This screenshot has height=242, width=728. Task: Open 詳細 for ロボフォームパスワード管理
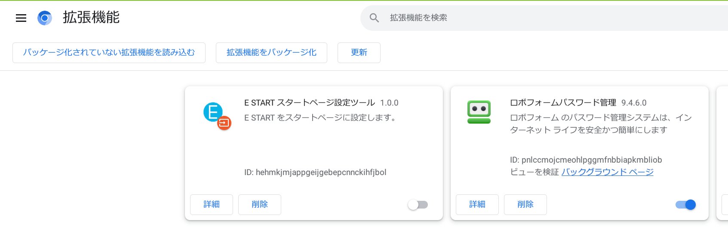[477, 205]
